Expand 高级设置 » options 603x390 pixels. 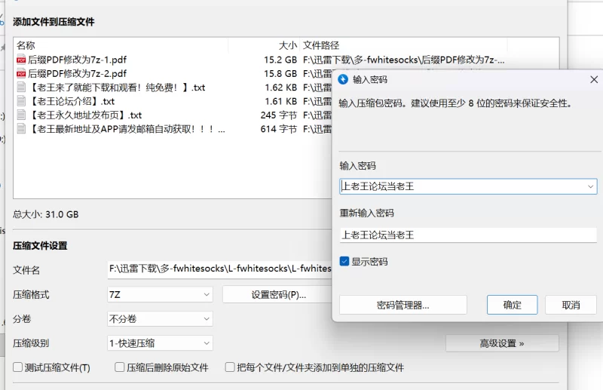[x=501, y=343]
